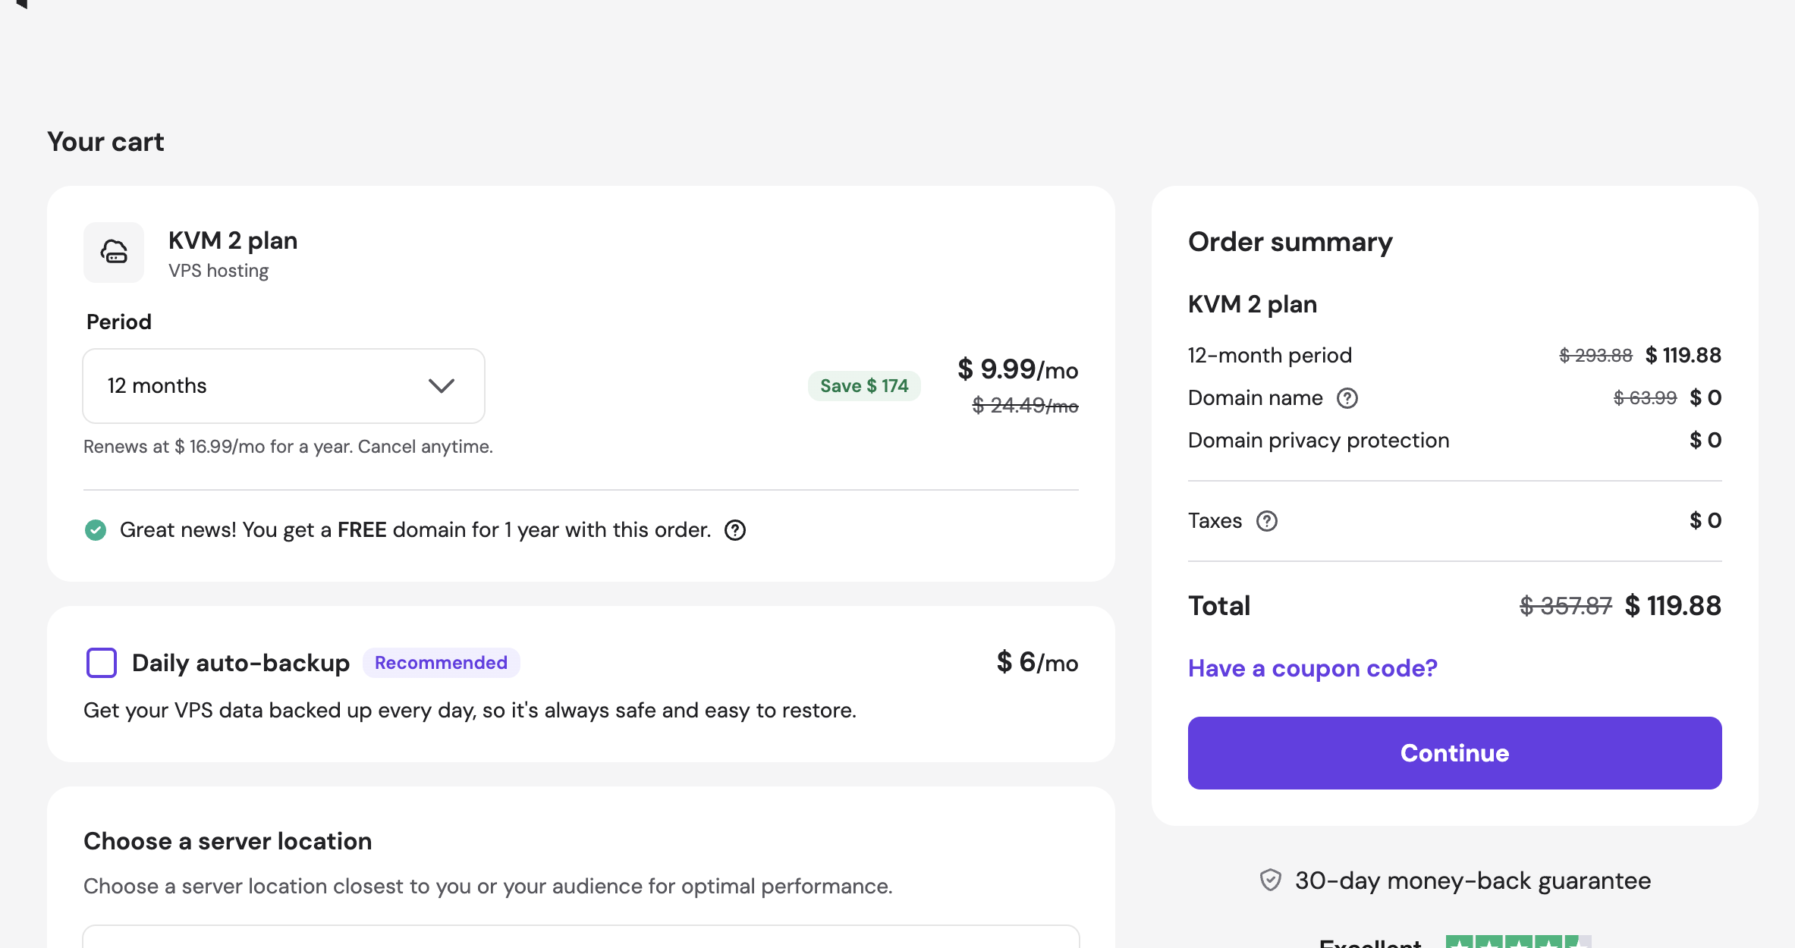Click 30-day money-back guarantee text
1795x948 pixels.
(x=1473, y=881)
